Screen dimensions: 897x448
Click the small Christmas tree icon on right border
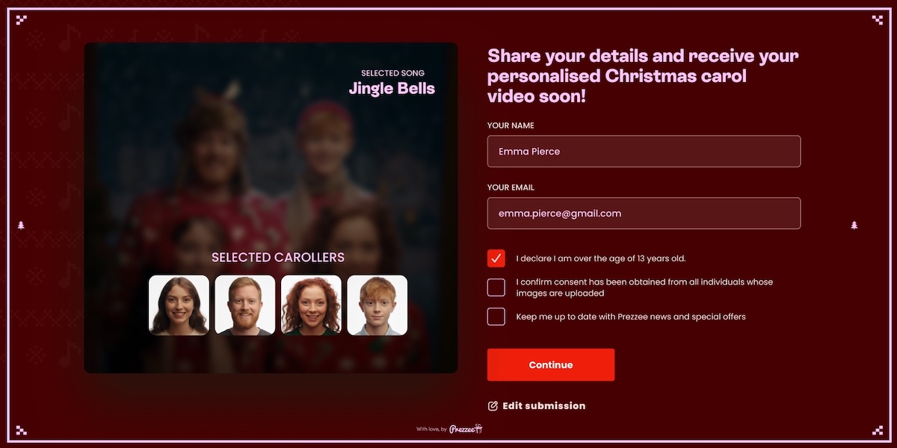point(854,225)
